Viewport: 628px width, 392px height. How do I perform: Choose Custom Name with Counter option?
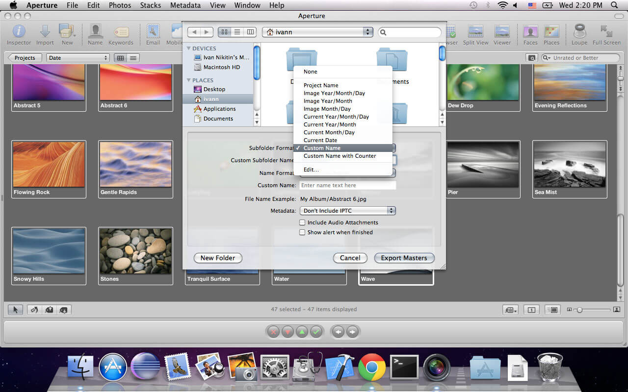pos(343,156)
